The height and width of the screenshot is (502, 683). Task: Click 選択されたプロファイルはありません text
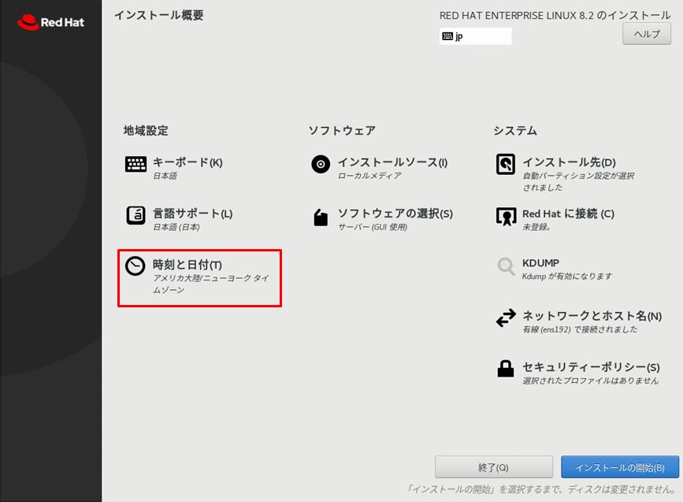[x=590, y=381]
